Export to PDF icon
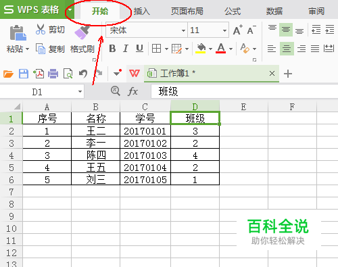Viewport: 338px width, 267px height. pyautogui.click(x=39, y=74)
